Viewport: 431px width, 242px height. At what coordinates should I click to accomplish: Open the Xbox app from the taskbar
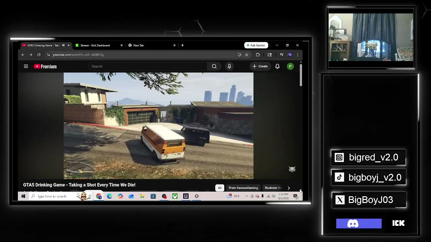click(175, 196)
